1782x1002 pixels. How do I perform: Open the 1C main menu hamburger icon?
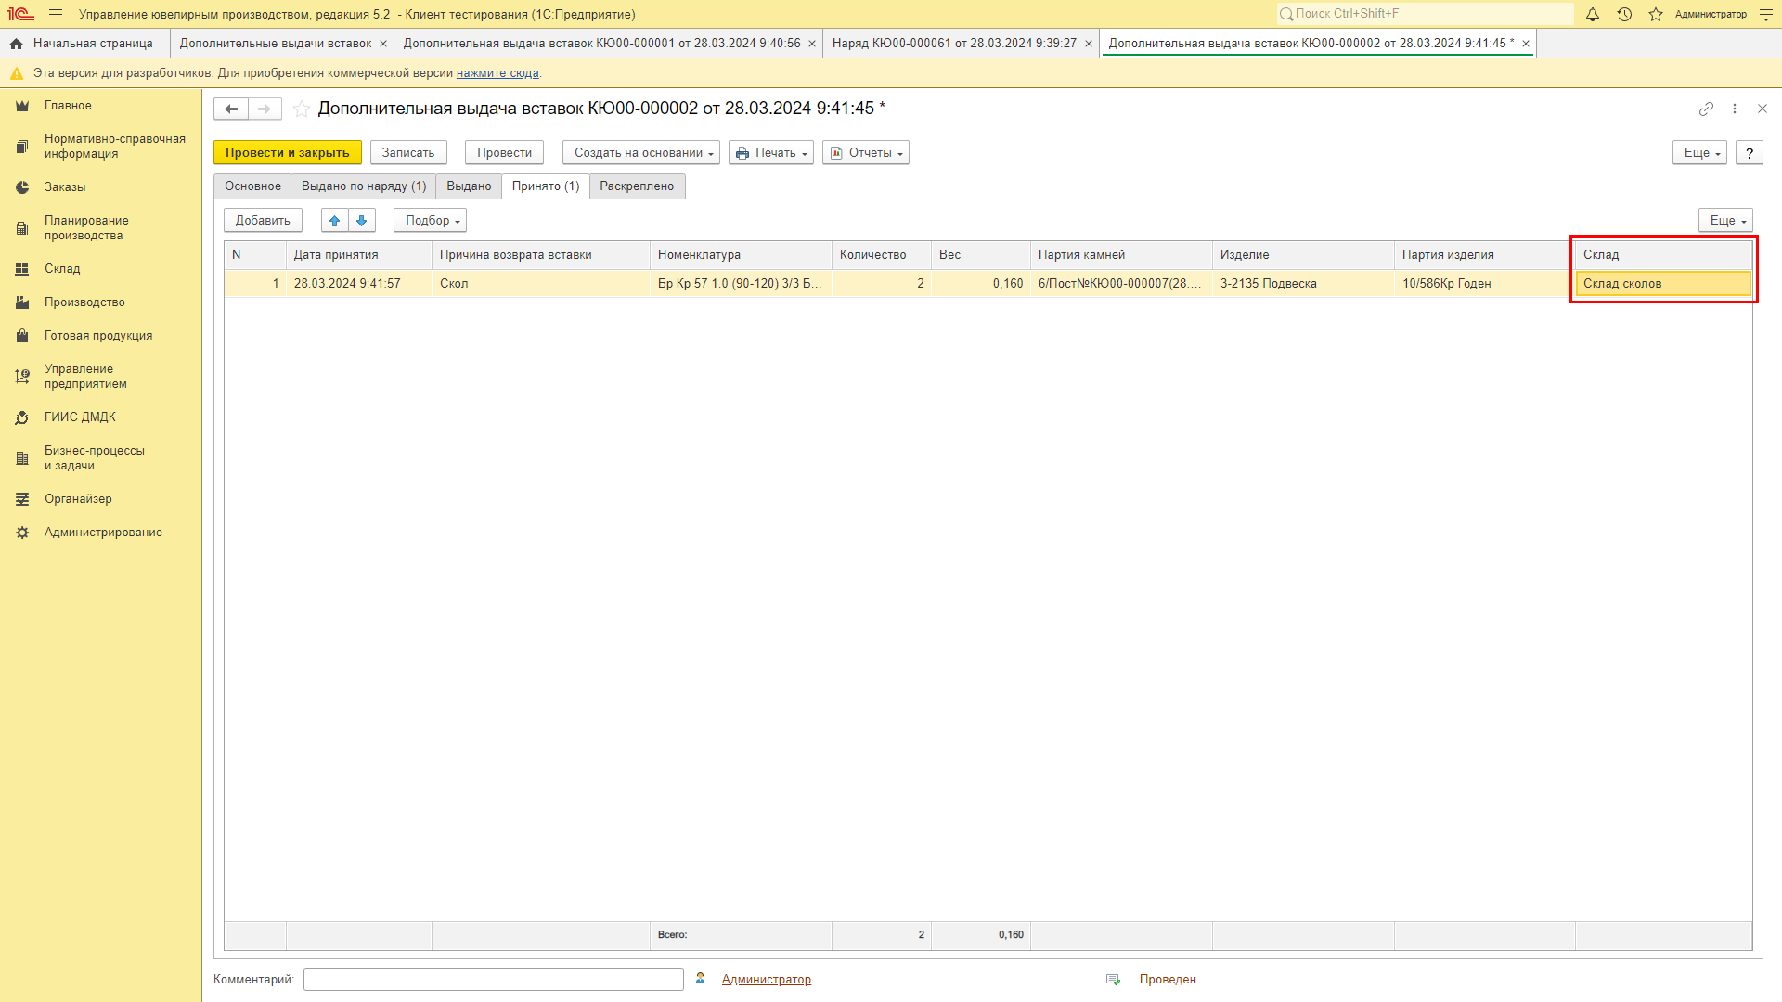[x=56, y=15]
